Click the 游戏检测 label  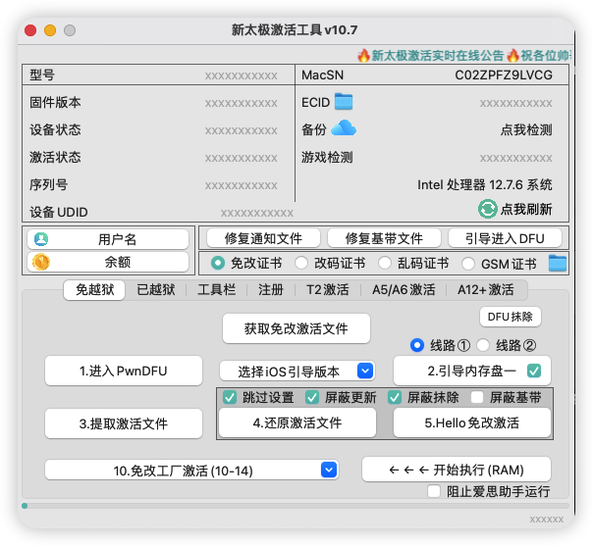pos(327,157)
